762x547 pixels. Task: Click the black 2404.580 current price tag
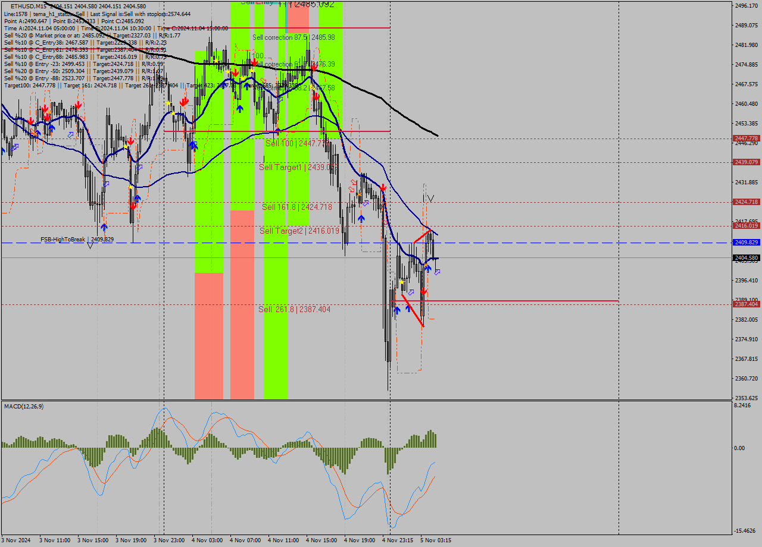pyautogui.click(x=747, y=257)
